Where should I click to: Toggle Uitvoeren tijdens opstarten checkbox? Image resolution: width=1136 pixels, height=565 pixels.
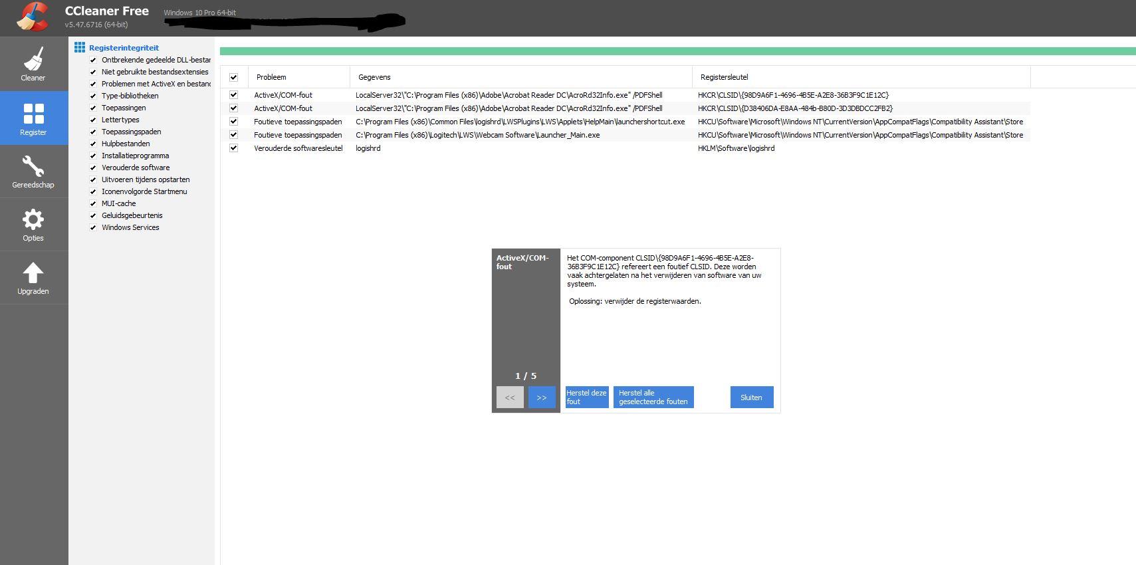93,179
